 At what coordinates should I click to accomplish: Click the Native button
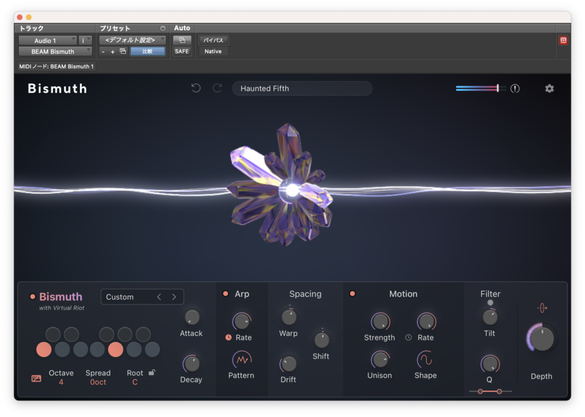click(x=213, y=51)
